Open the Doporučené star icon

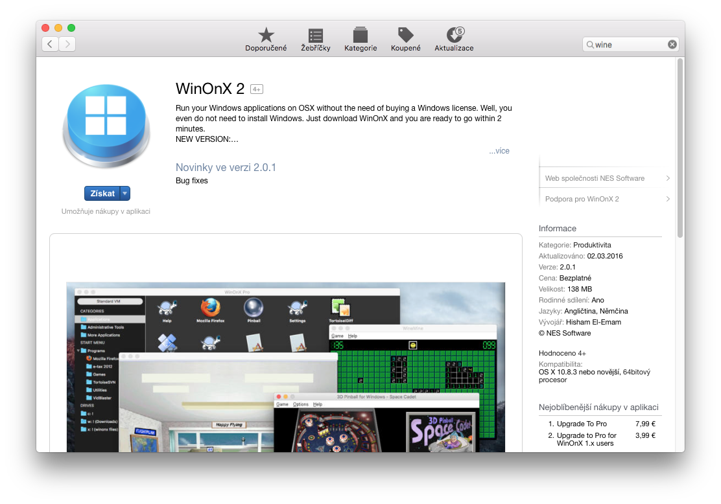tap(266, 36)
